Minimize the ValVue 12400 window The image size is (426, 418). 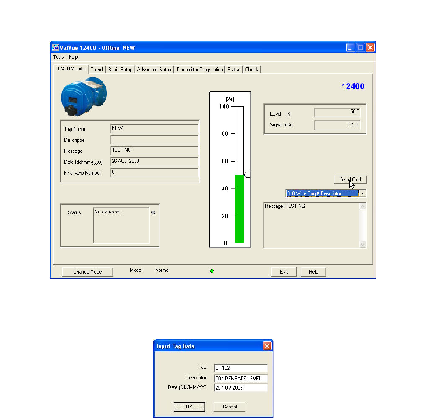tap(351, 47)
